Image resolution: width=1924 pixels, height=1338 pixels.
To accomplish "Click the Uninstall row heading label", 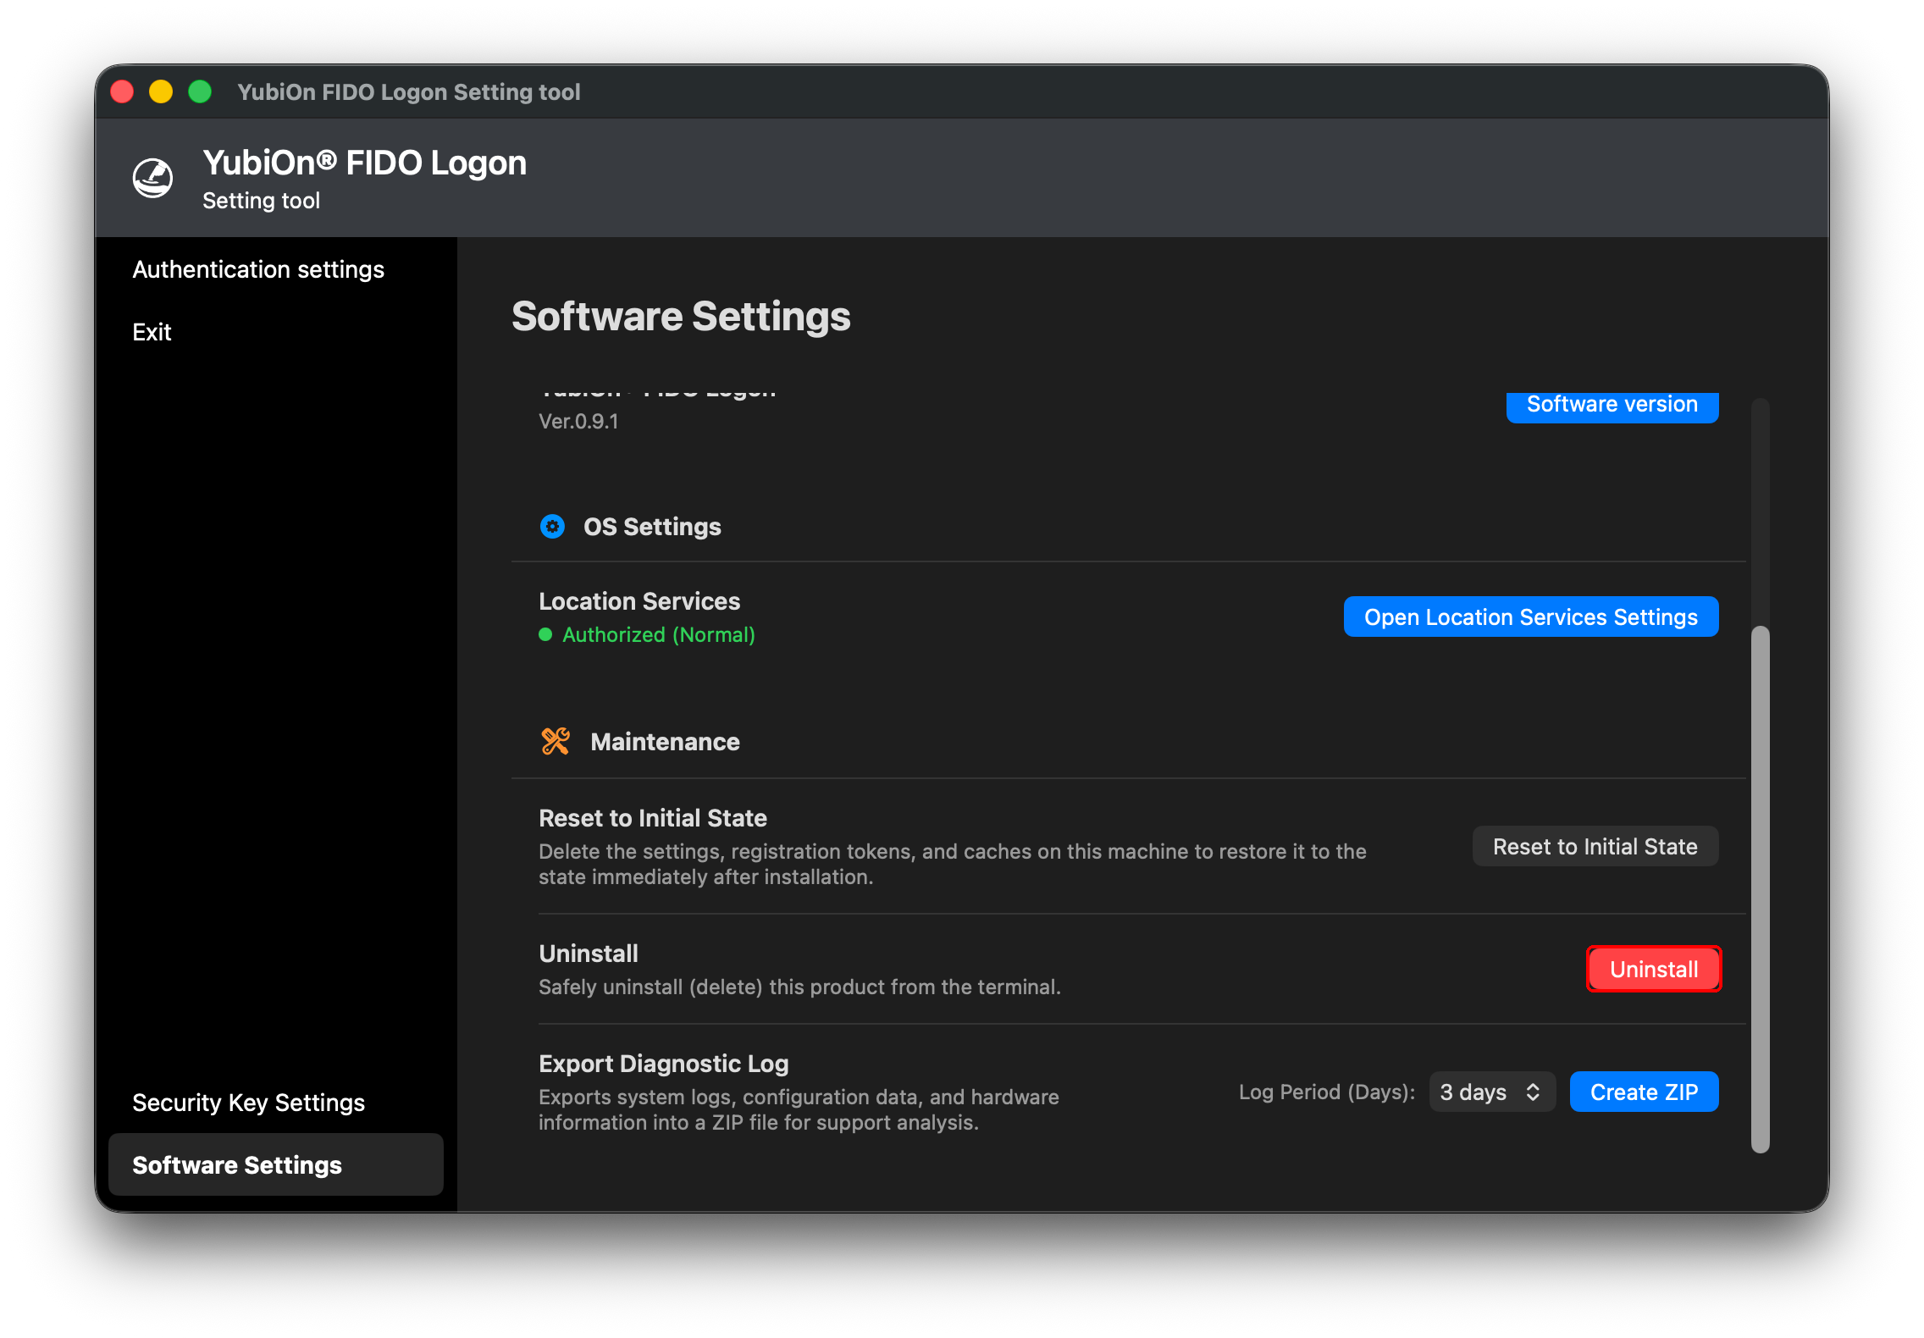I will pyautogui.click(x=589, y=954).
